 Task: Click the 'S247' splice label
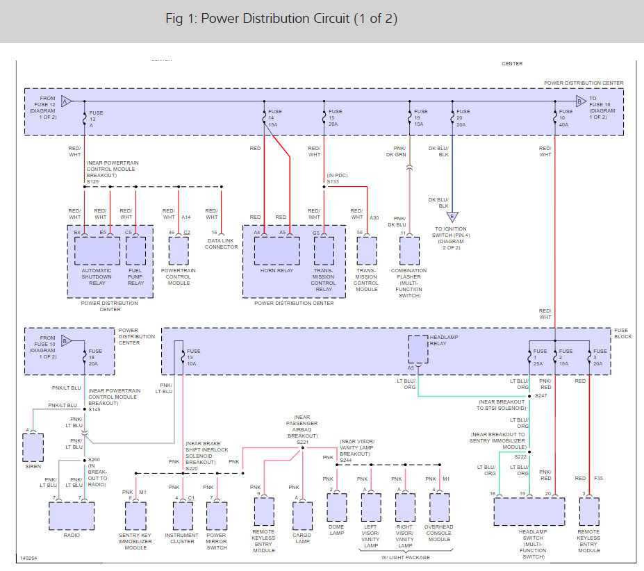541,395
